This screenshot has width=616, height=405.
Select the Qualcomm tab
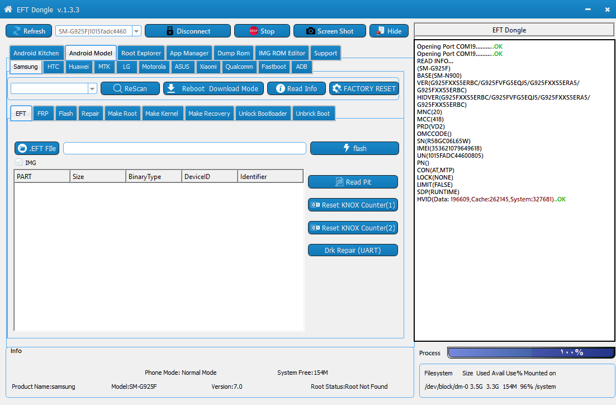239,67
